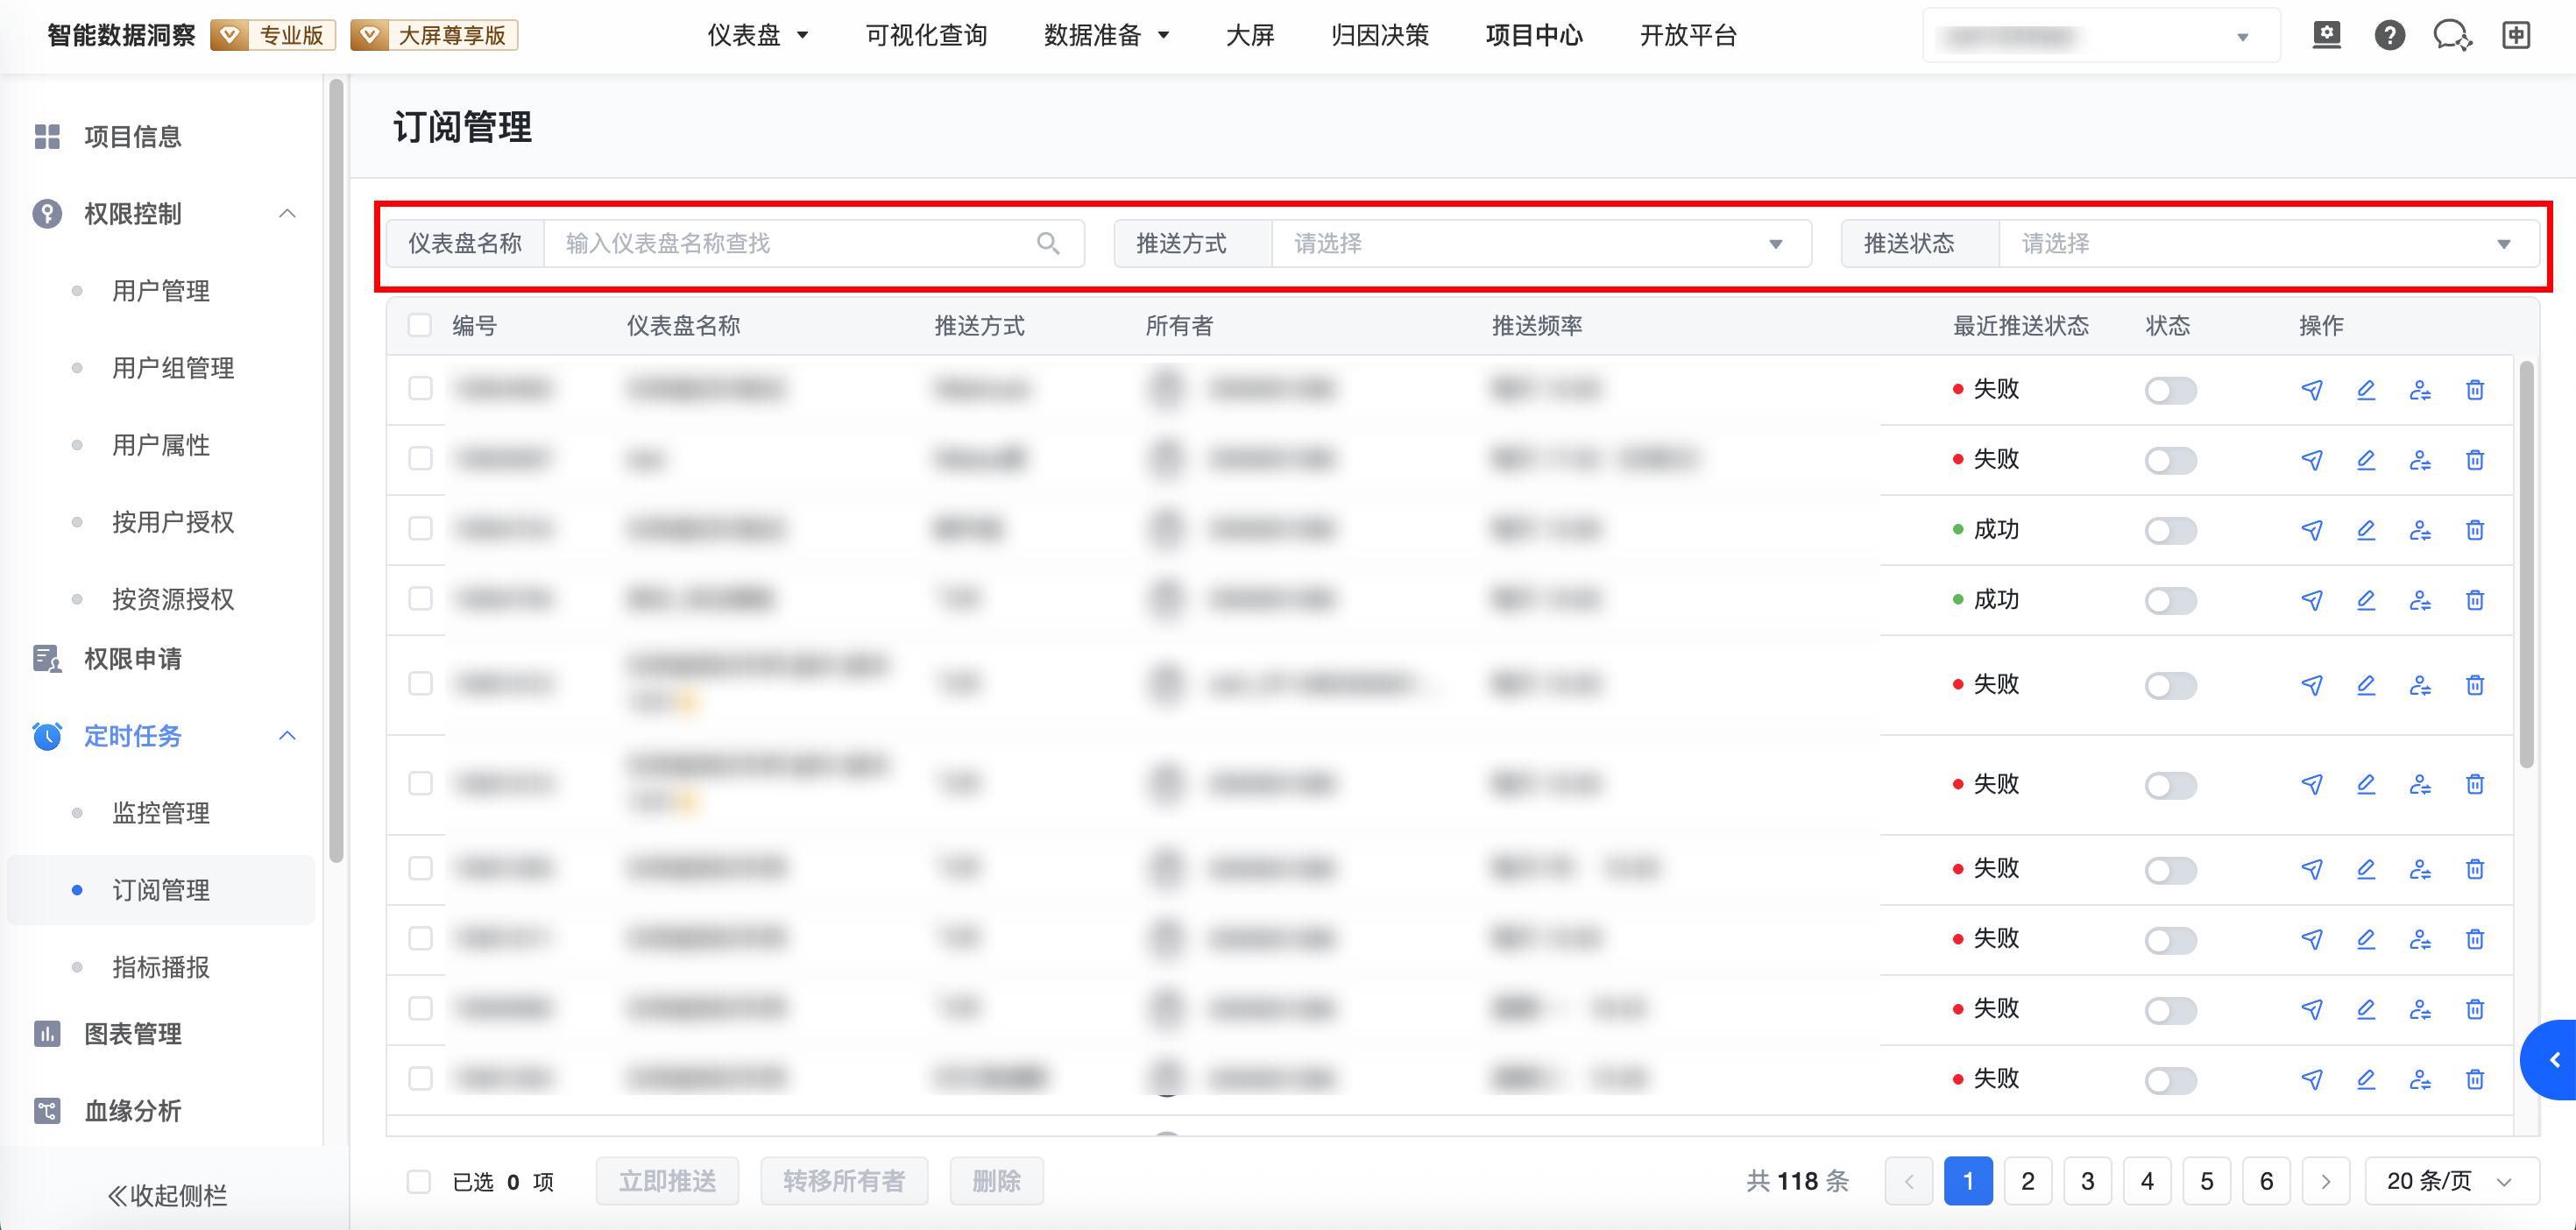Click the blue floating collapse arrow button
The image size is (2576, 1230).
click(2553, 1059)
